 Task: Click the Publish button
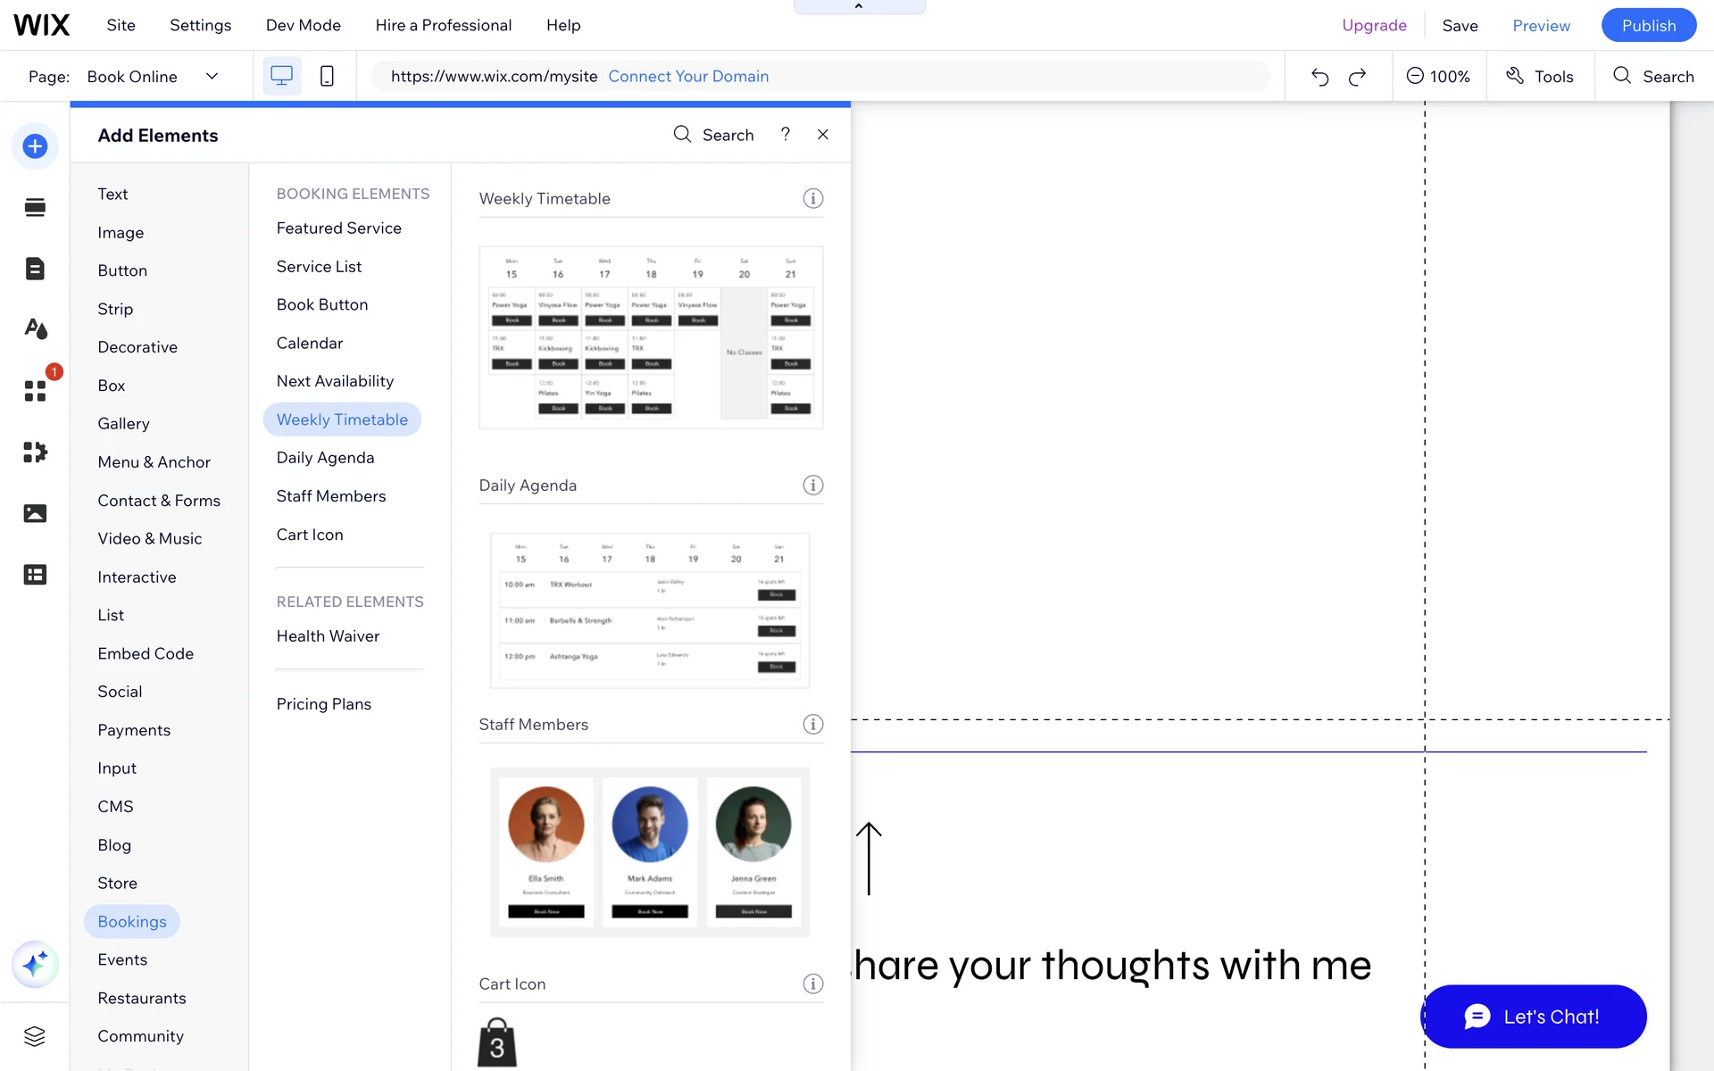(1648, 25)
